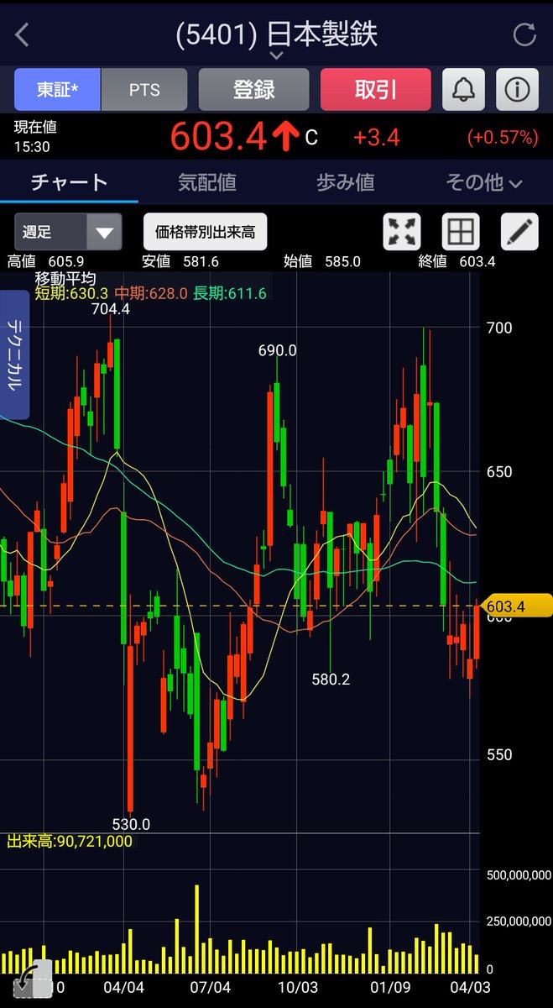Tap the undo icon at bottom-left
Viewport: 553px width, 1008px height.
(x=31, y=981)
